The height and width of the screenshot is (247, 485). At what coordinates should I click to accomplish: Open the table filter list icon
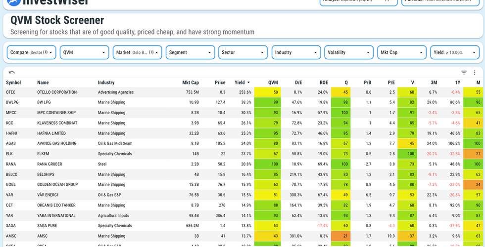point(464,73)
